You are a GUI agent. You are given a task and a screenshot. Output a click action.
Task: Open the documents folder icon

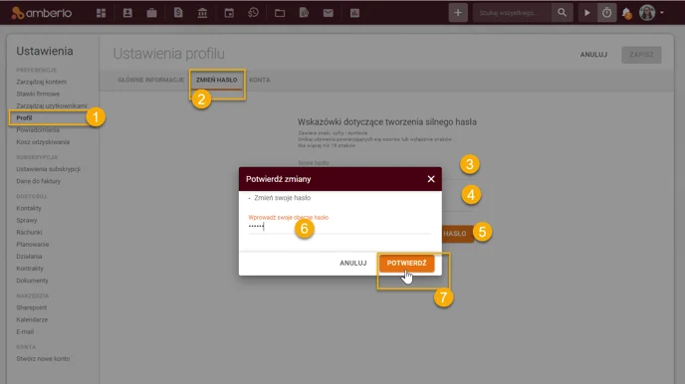(x=280, y=13)
